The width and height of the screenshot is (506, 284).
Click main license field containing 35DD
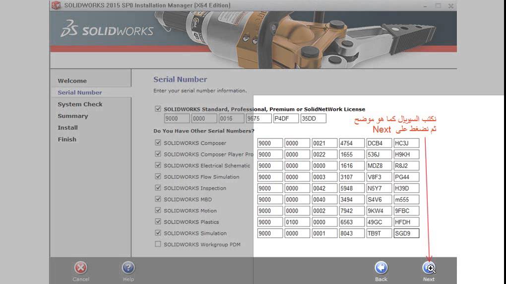[x=314, y=119]
